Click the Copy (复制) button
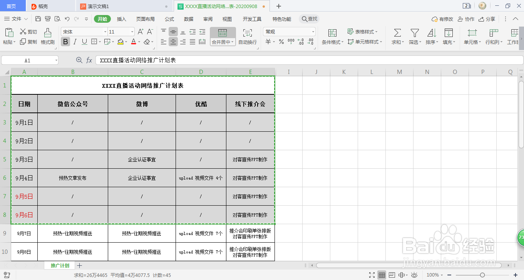The width and height of the screenshot is (524, 280). pos(28,42)
